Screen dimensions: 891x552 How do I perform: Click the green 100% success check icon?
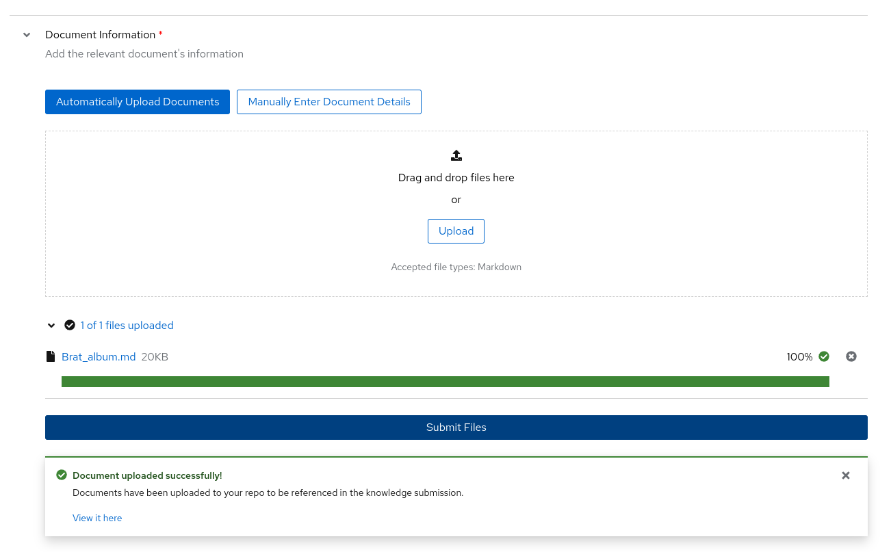824,356
